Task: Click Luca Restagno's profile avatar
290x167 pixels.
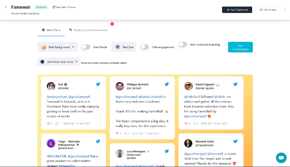Action: [x=120, y=153]
